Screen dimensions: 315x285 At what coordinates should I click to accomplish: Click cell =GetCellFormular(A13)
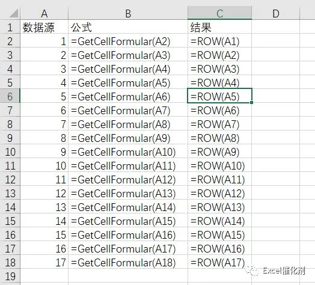coord(128,193)
